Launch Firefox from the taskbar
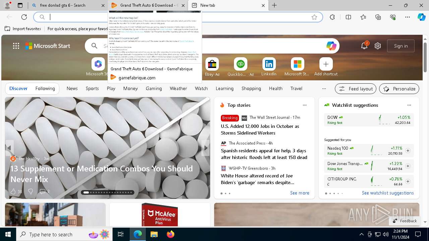 point(171,234)
